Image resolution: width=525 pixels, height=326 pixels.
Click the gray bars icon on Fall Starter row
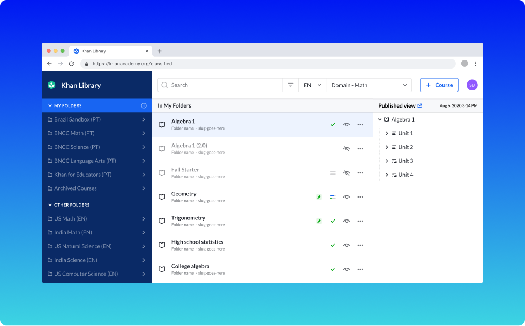(333, 173)
